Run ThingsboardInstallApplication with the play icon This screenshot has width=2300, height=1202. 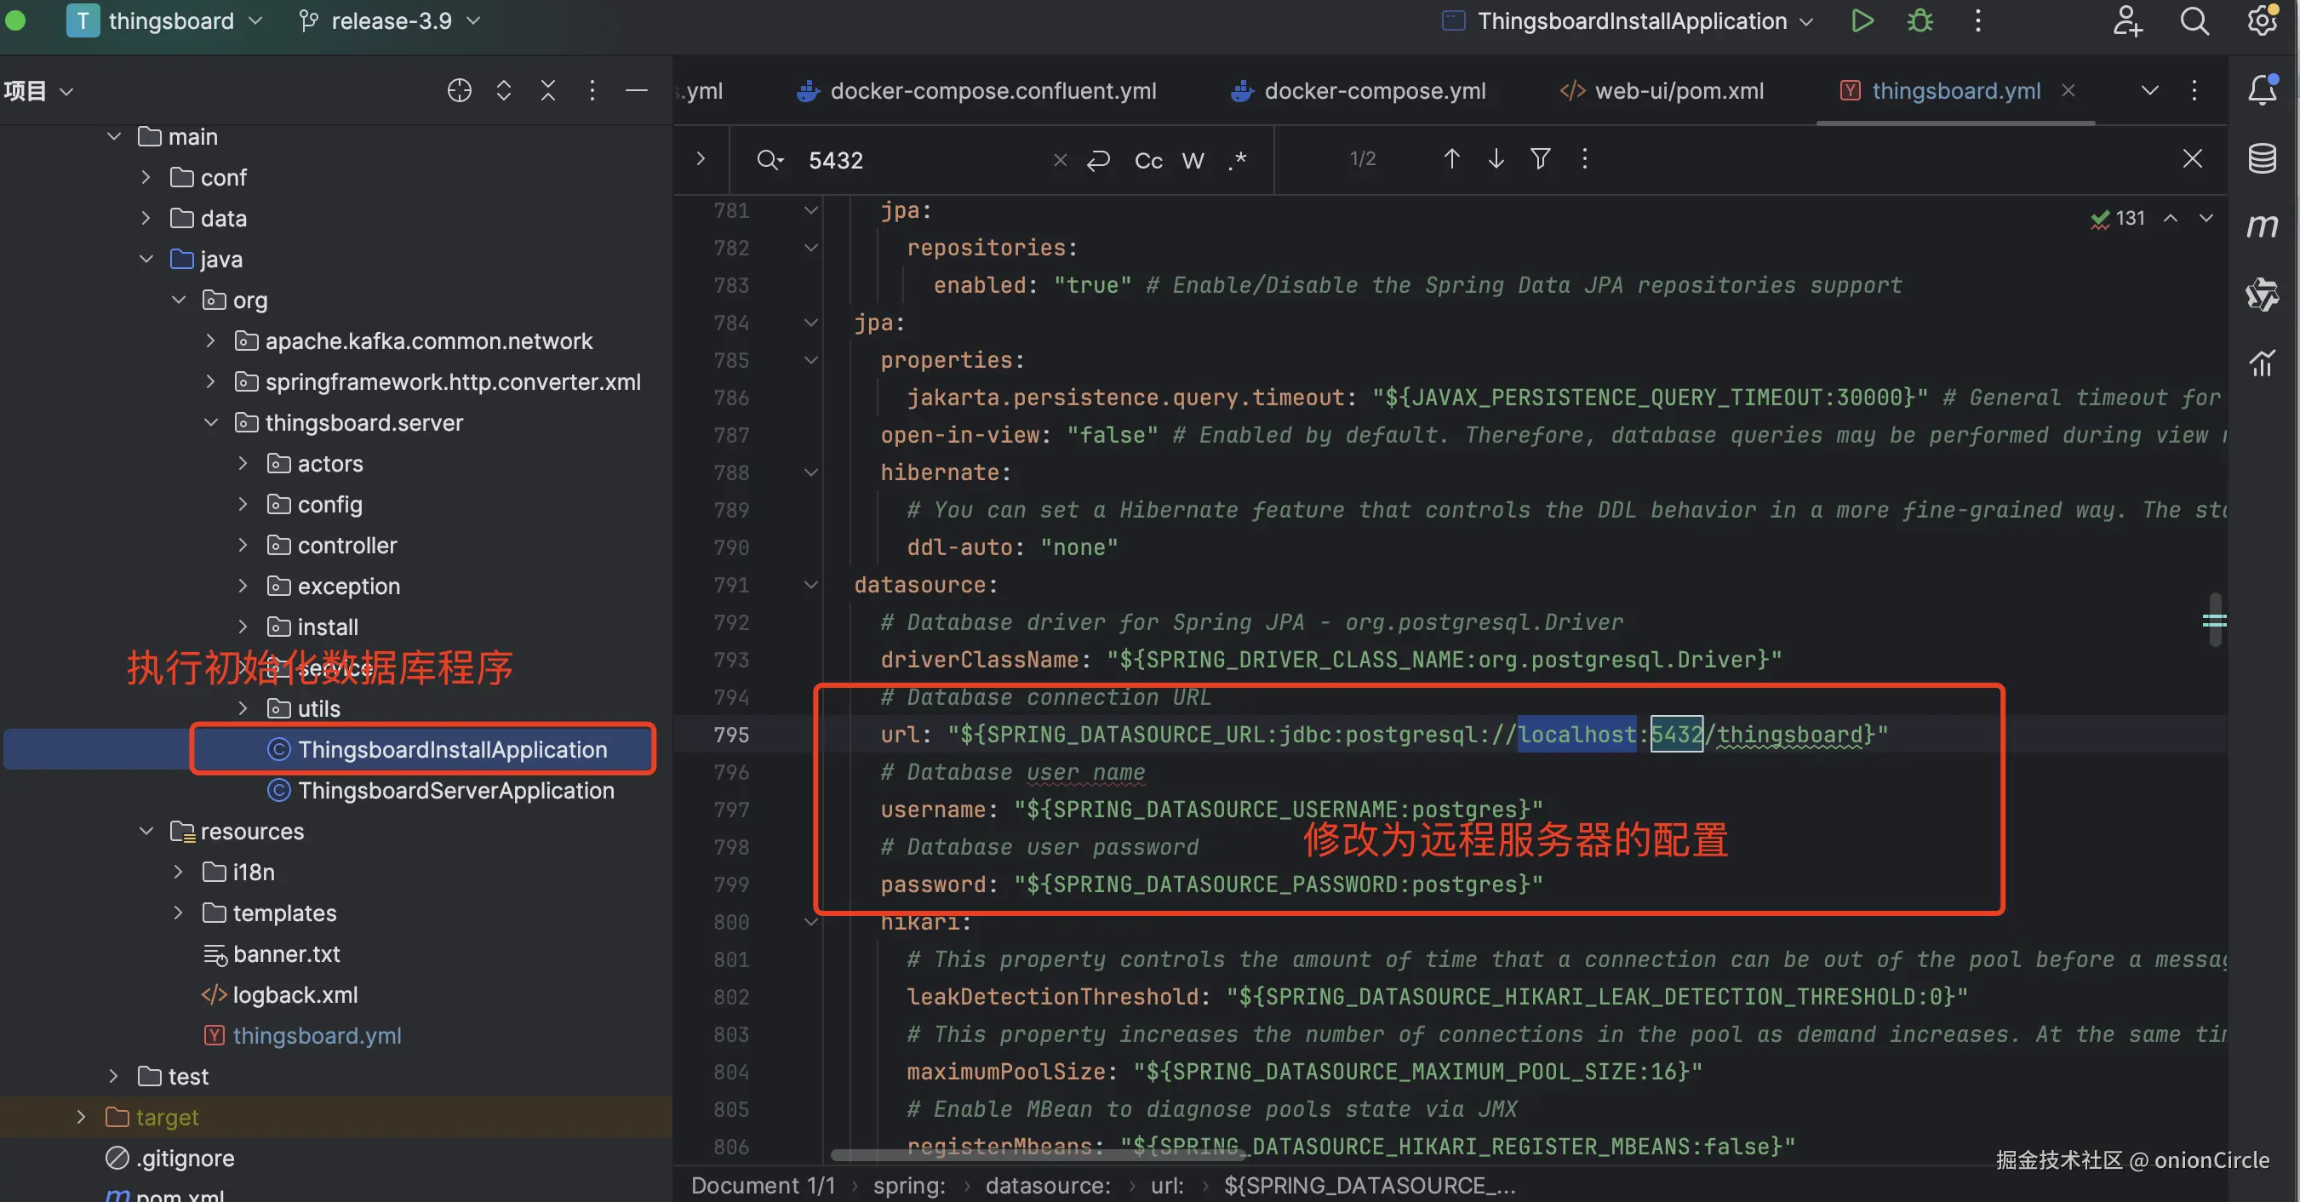(x=1862, y=20)
